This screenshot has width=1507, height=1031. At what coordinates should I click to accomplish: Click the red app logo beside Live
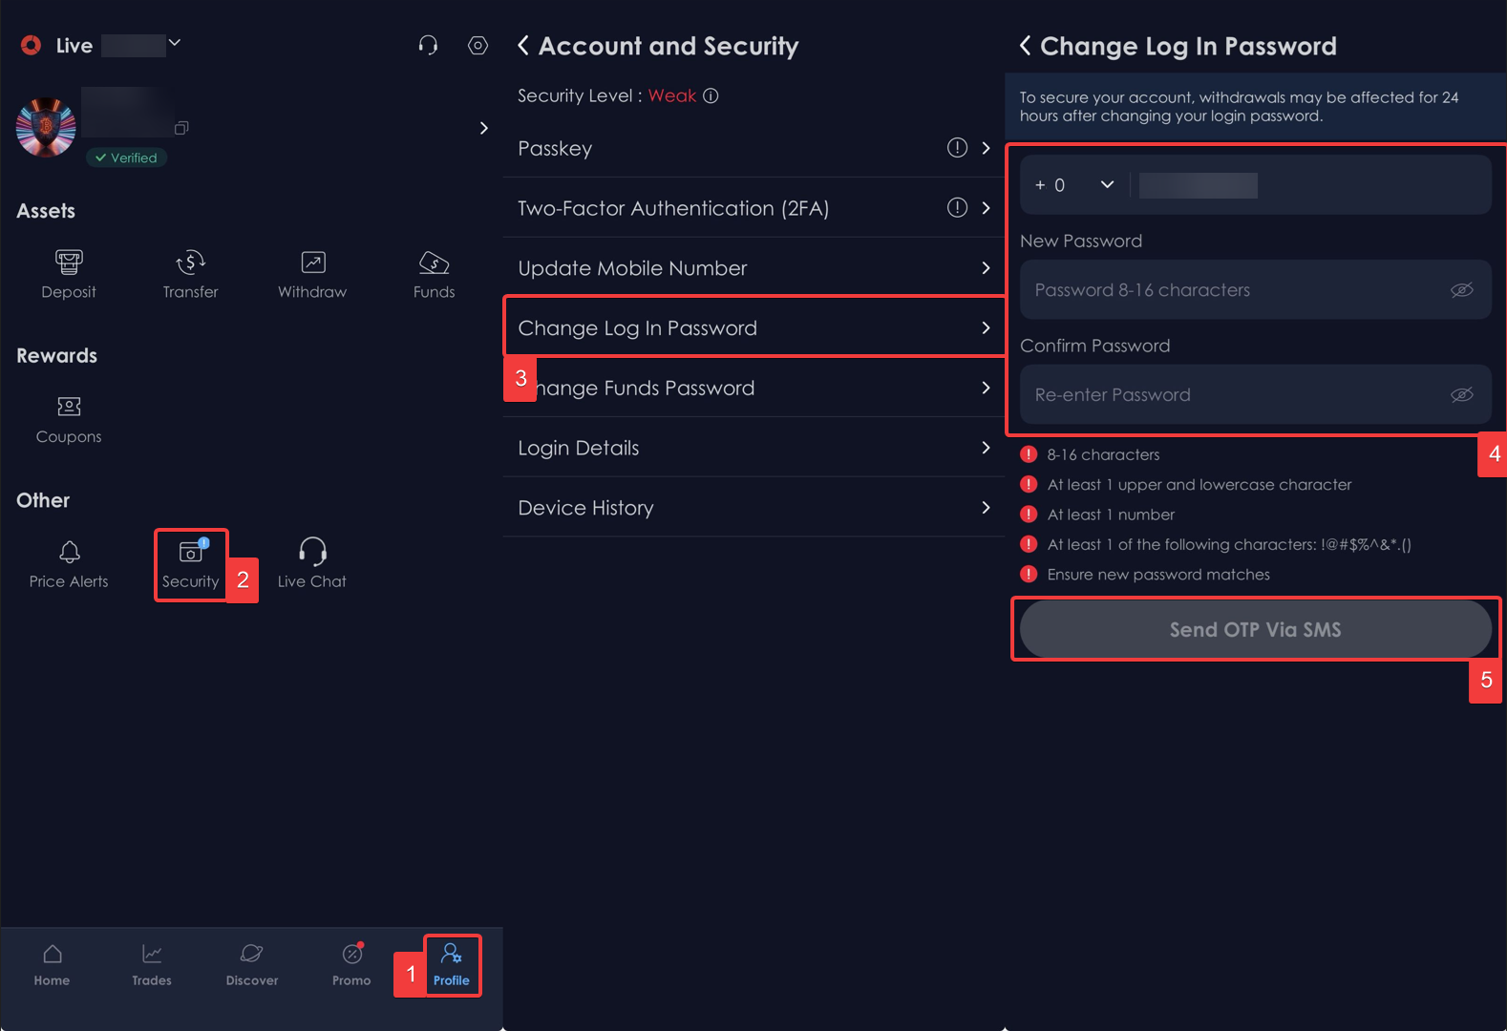point(32,45)
